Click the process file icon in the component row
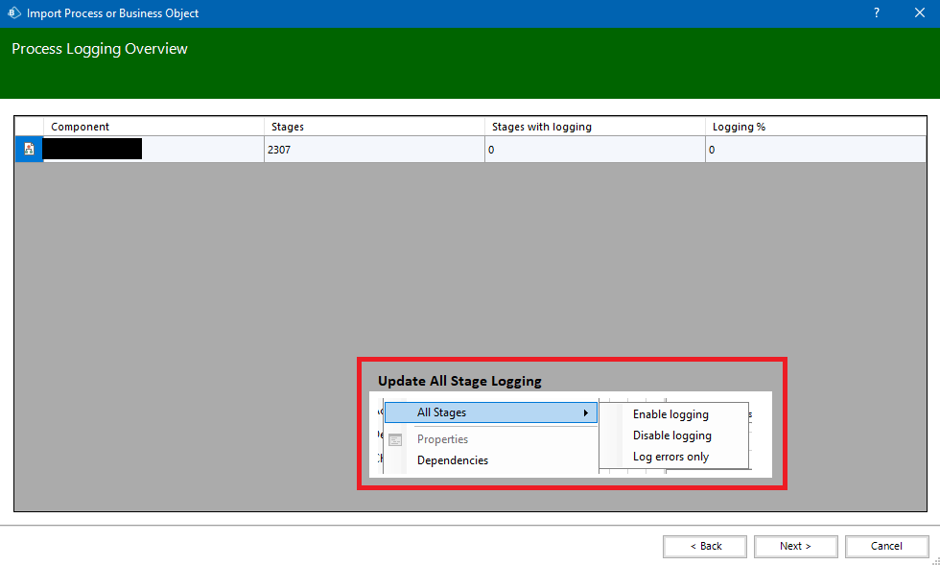 (x=29, y=149)
